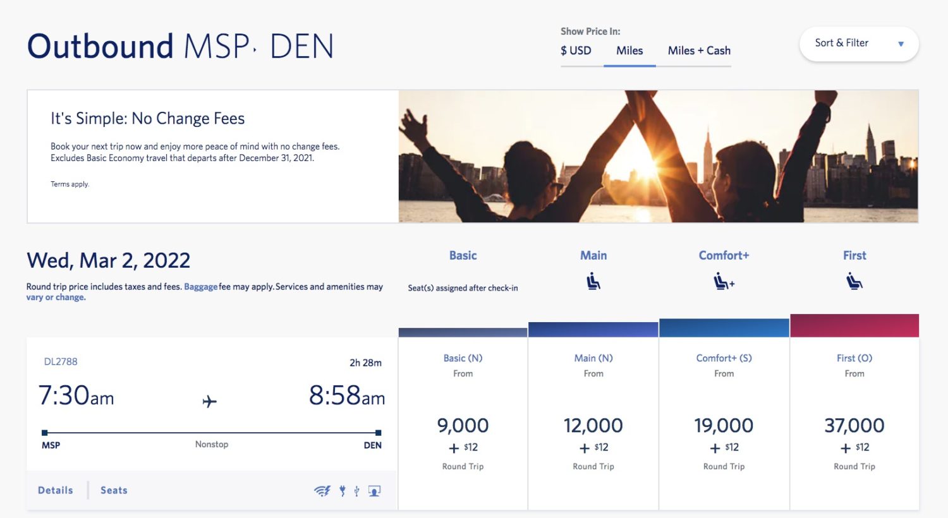Click the Comfort+ seat icon
This screenshot has width=948, height=518.
pos(722,282)
